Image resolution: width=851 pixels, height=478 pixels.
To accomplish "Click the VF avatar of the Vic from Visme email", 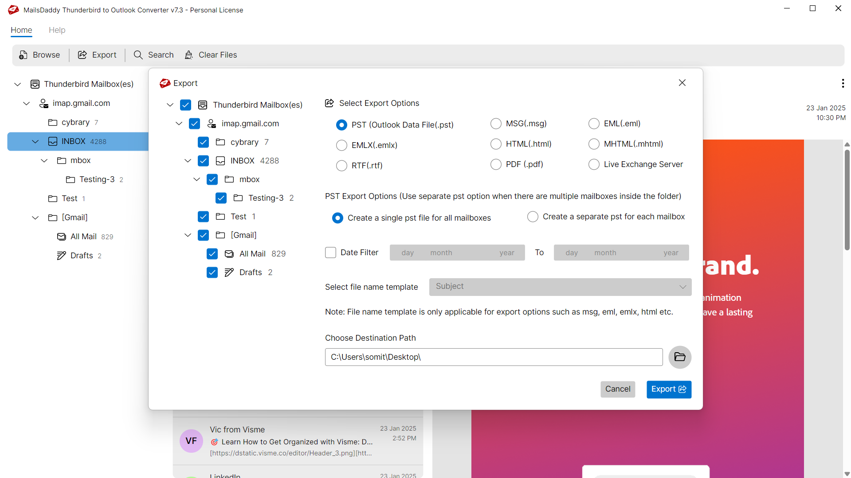I will [191, 441].
